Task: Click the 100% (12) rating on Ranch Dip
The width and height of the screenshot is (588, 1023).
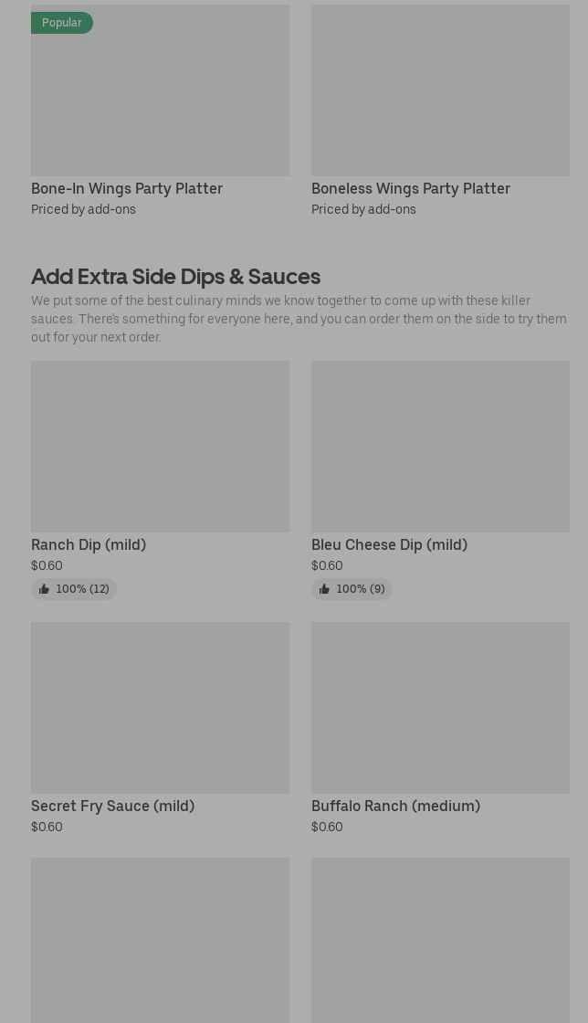Action: pyautogui.click(x=82, y=589)
